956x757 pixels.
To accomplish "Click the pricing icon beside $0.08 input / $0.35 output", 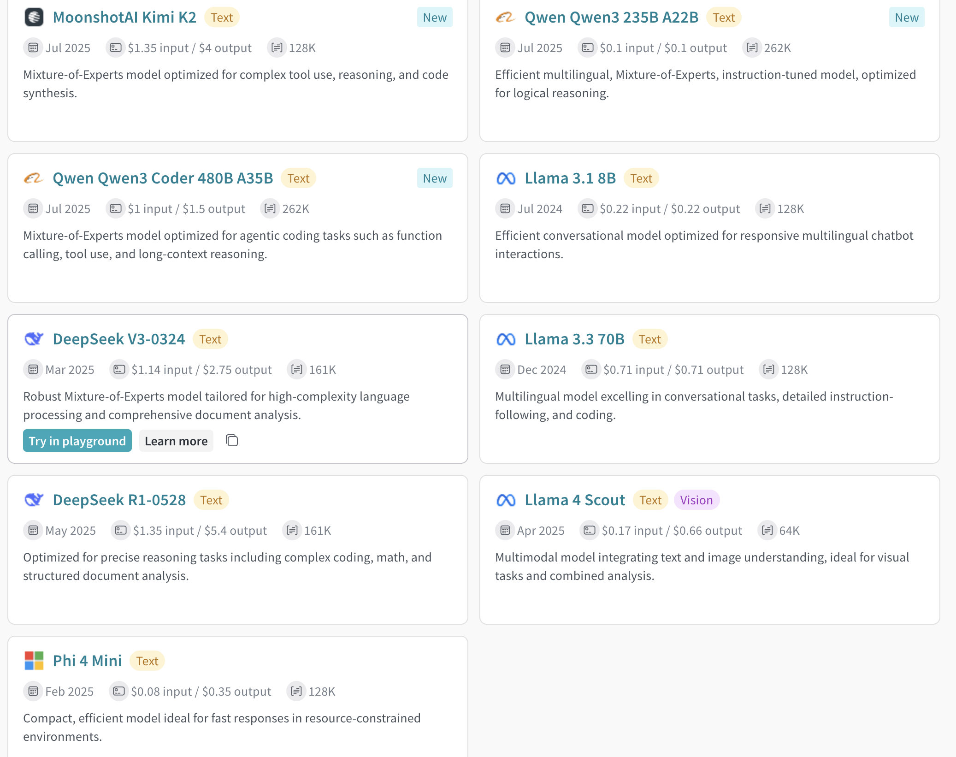I will tap(119, 692).
